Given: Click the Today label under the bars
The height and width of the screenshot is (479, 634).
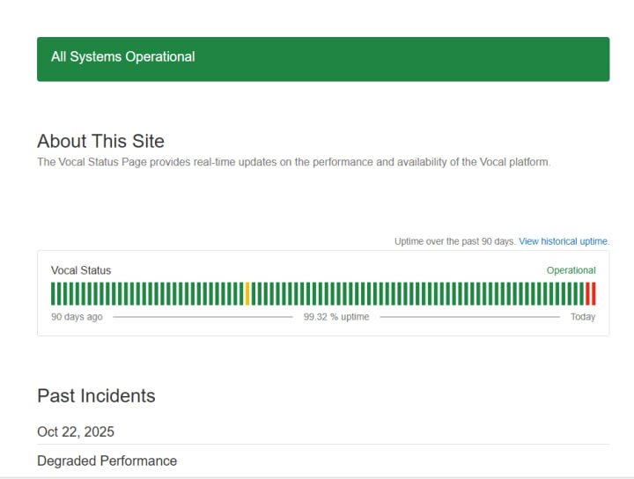Looking at the screenshot, I should (x=582, y=317).
